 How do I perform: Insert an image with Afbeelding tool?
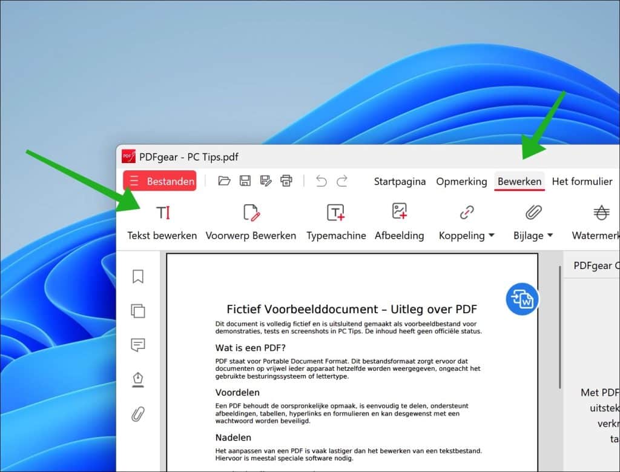tap(400, 222)
